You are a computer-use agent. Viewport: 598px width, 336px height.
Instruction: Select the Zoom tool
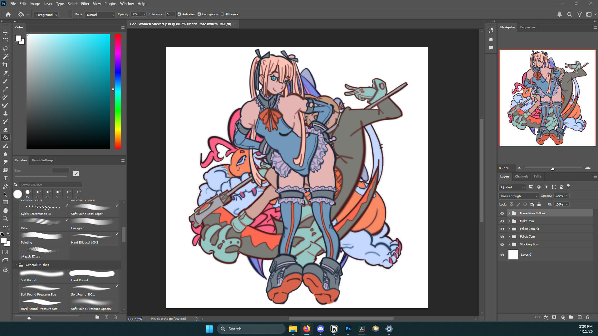[5, 219]
